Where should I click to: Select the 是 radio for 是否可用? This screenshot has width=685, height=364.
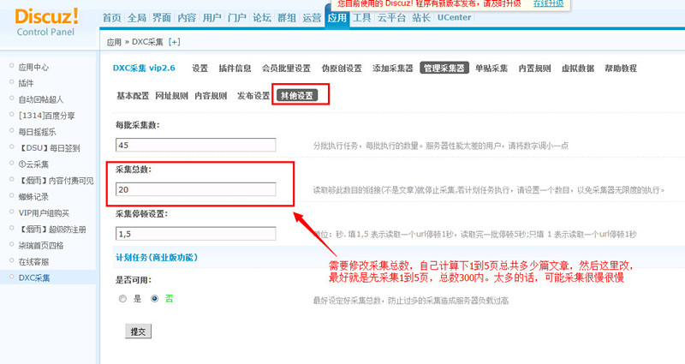coord(122,299)
